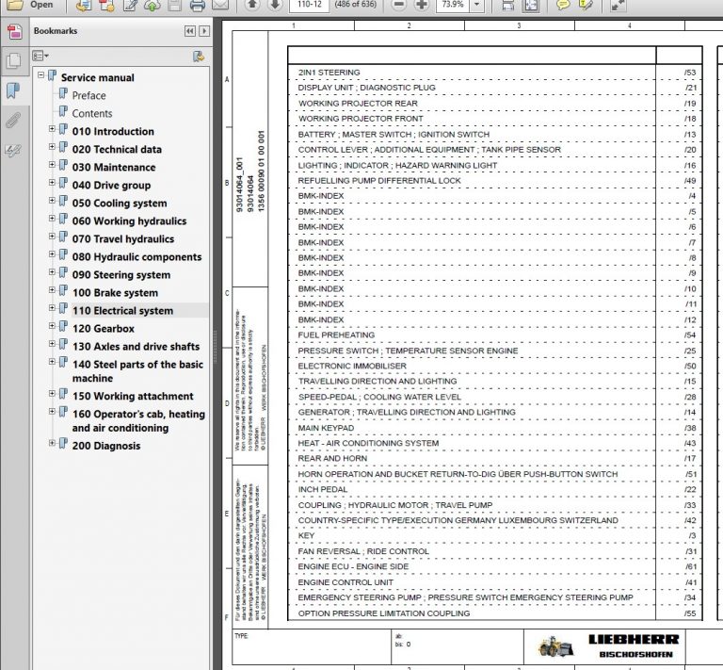Click the red PDF icon in the side panel
Viewport: 723px width, 670px height.
14,32
